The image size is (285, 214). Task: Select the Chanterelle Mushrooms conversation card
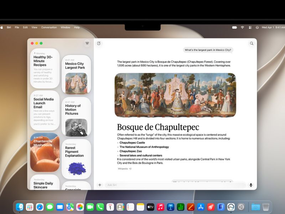click(x=45, y=153)
